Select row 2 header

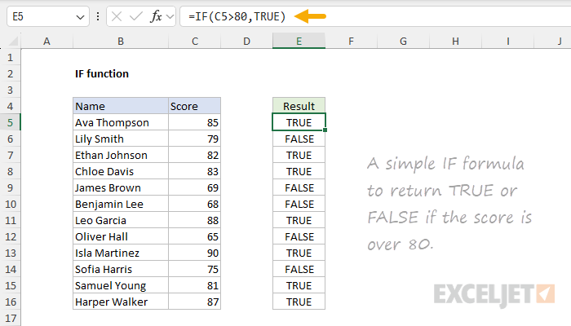pos(10,74)
